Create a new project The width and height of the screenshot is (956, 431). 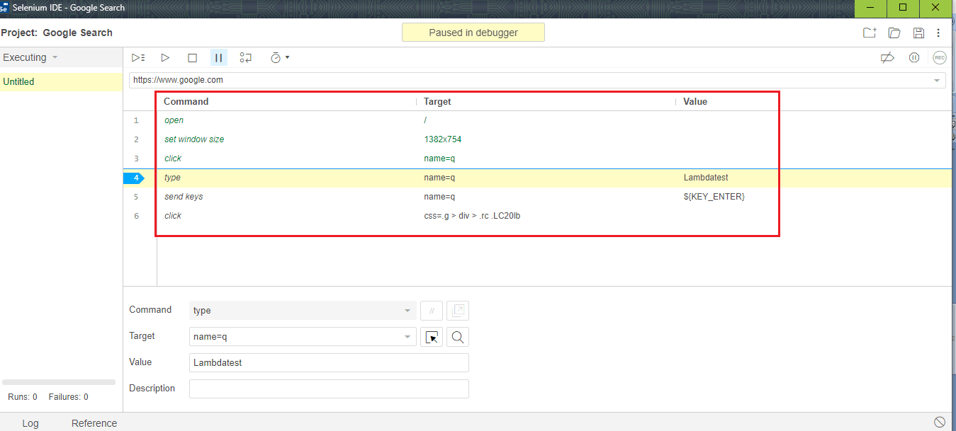pos(870,33)
